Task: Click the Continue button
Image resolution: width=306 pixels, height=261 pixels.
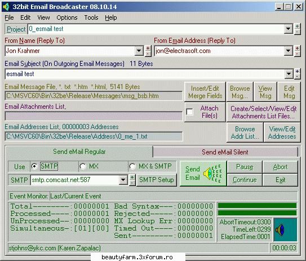Action: 245,180
